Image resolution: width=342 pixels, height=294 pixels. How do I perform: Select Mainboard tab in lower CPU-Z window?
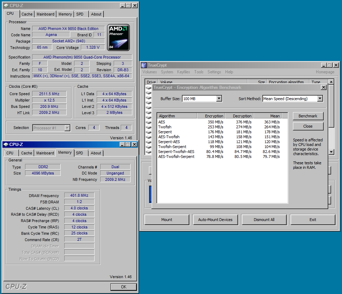coord(45,153)
